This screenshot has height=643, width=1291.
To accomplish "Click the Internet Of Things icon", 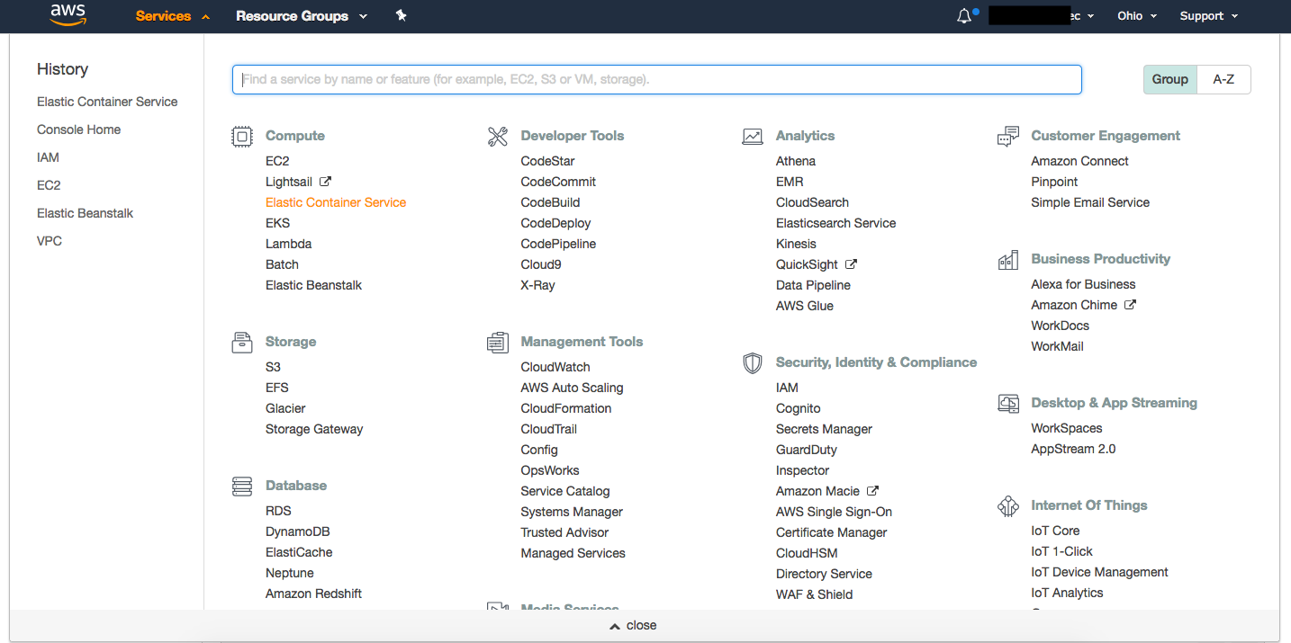I will [1008, 506].
